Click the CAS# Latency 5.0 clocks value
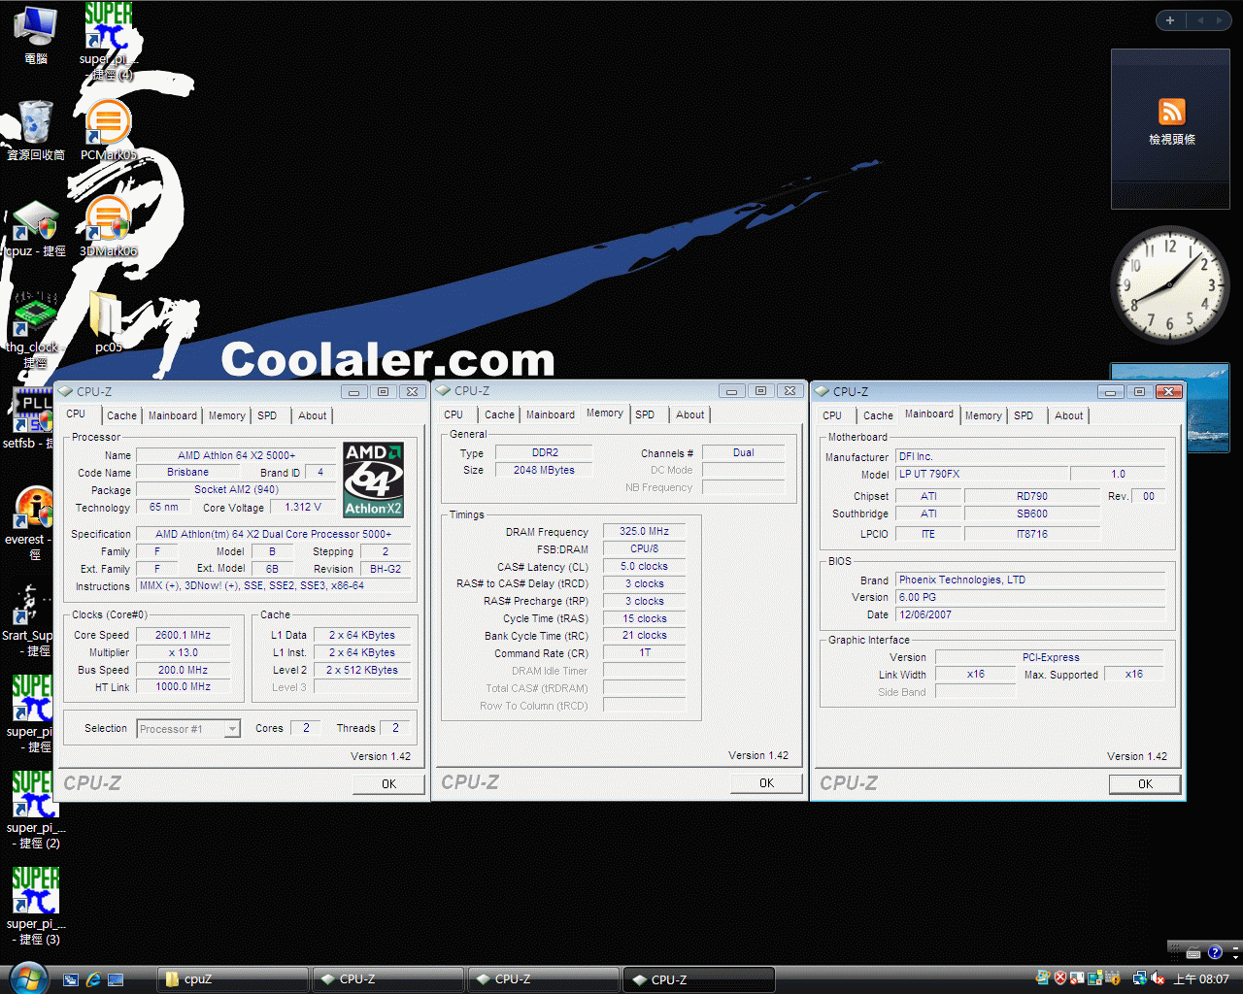The height and width of the screenshot is (994, 1243). point(644,566)
